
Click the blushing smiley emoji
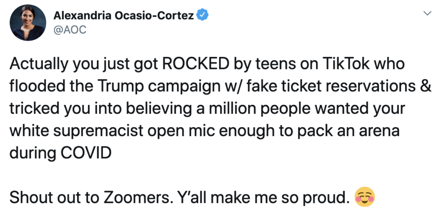365,197
